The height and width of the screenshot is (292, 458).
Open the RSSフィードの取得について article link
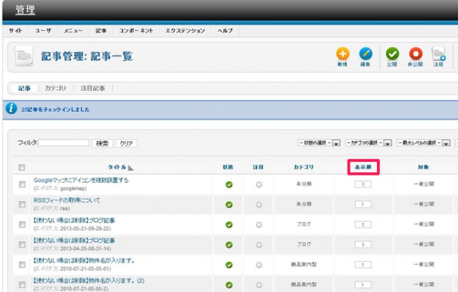click(67, 200)
